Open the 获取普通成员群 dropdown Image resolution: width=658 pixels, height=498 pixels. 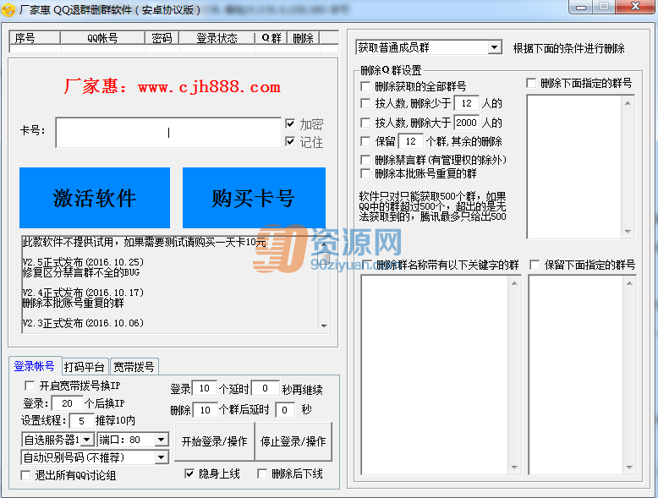495,47
